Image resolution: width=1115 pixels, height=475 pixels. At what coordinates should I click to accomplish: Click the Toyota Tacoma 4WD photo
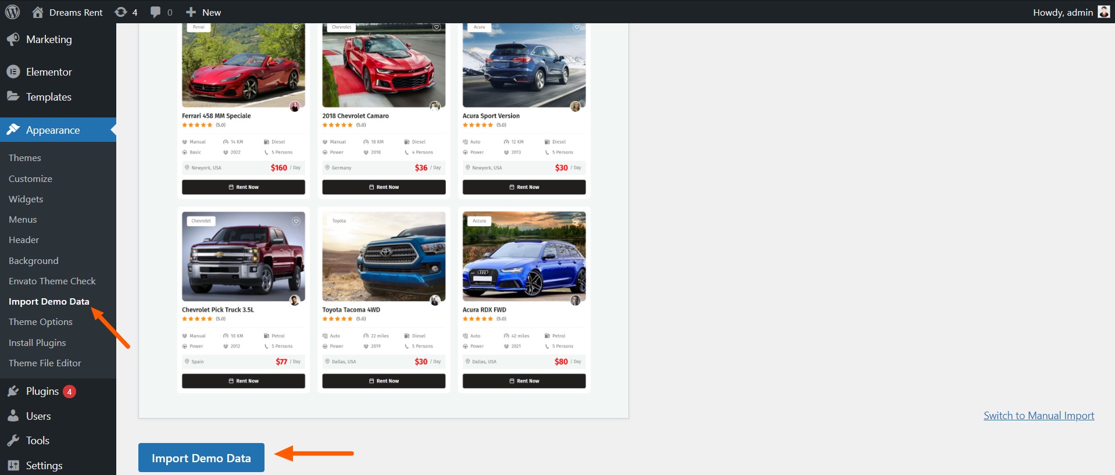[x=384, y=256]
